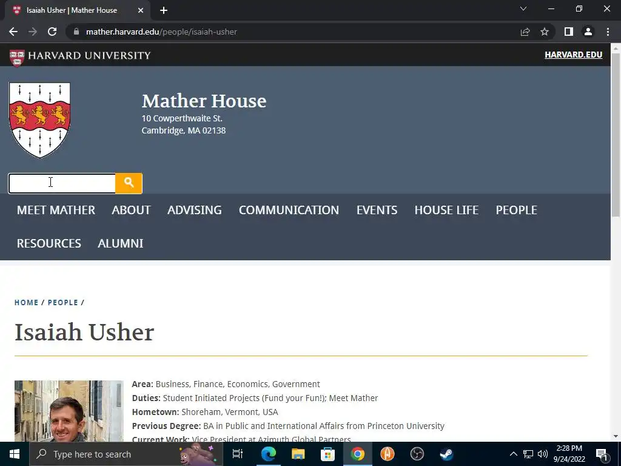
Task: Show hidden system tray icons
Action: click(x=513, y=454)
